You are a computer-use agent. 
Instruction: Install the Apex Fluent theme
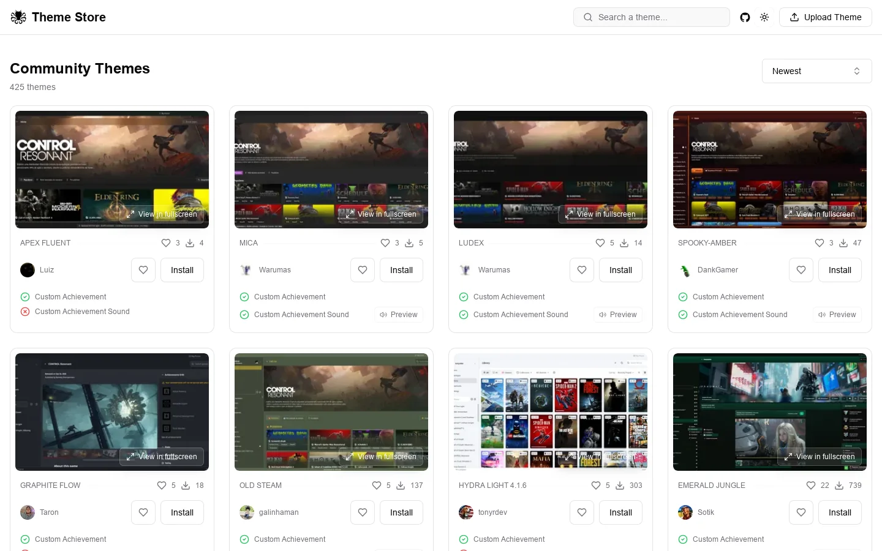(182, 270)
